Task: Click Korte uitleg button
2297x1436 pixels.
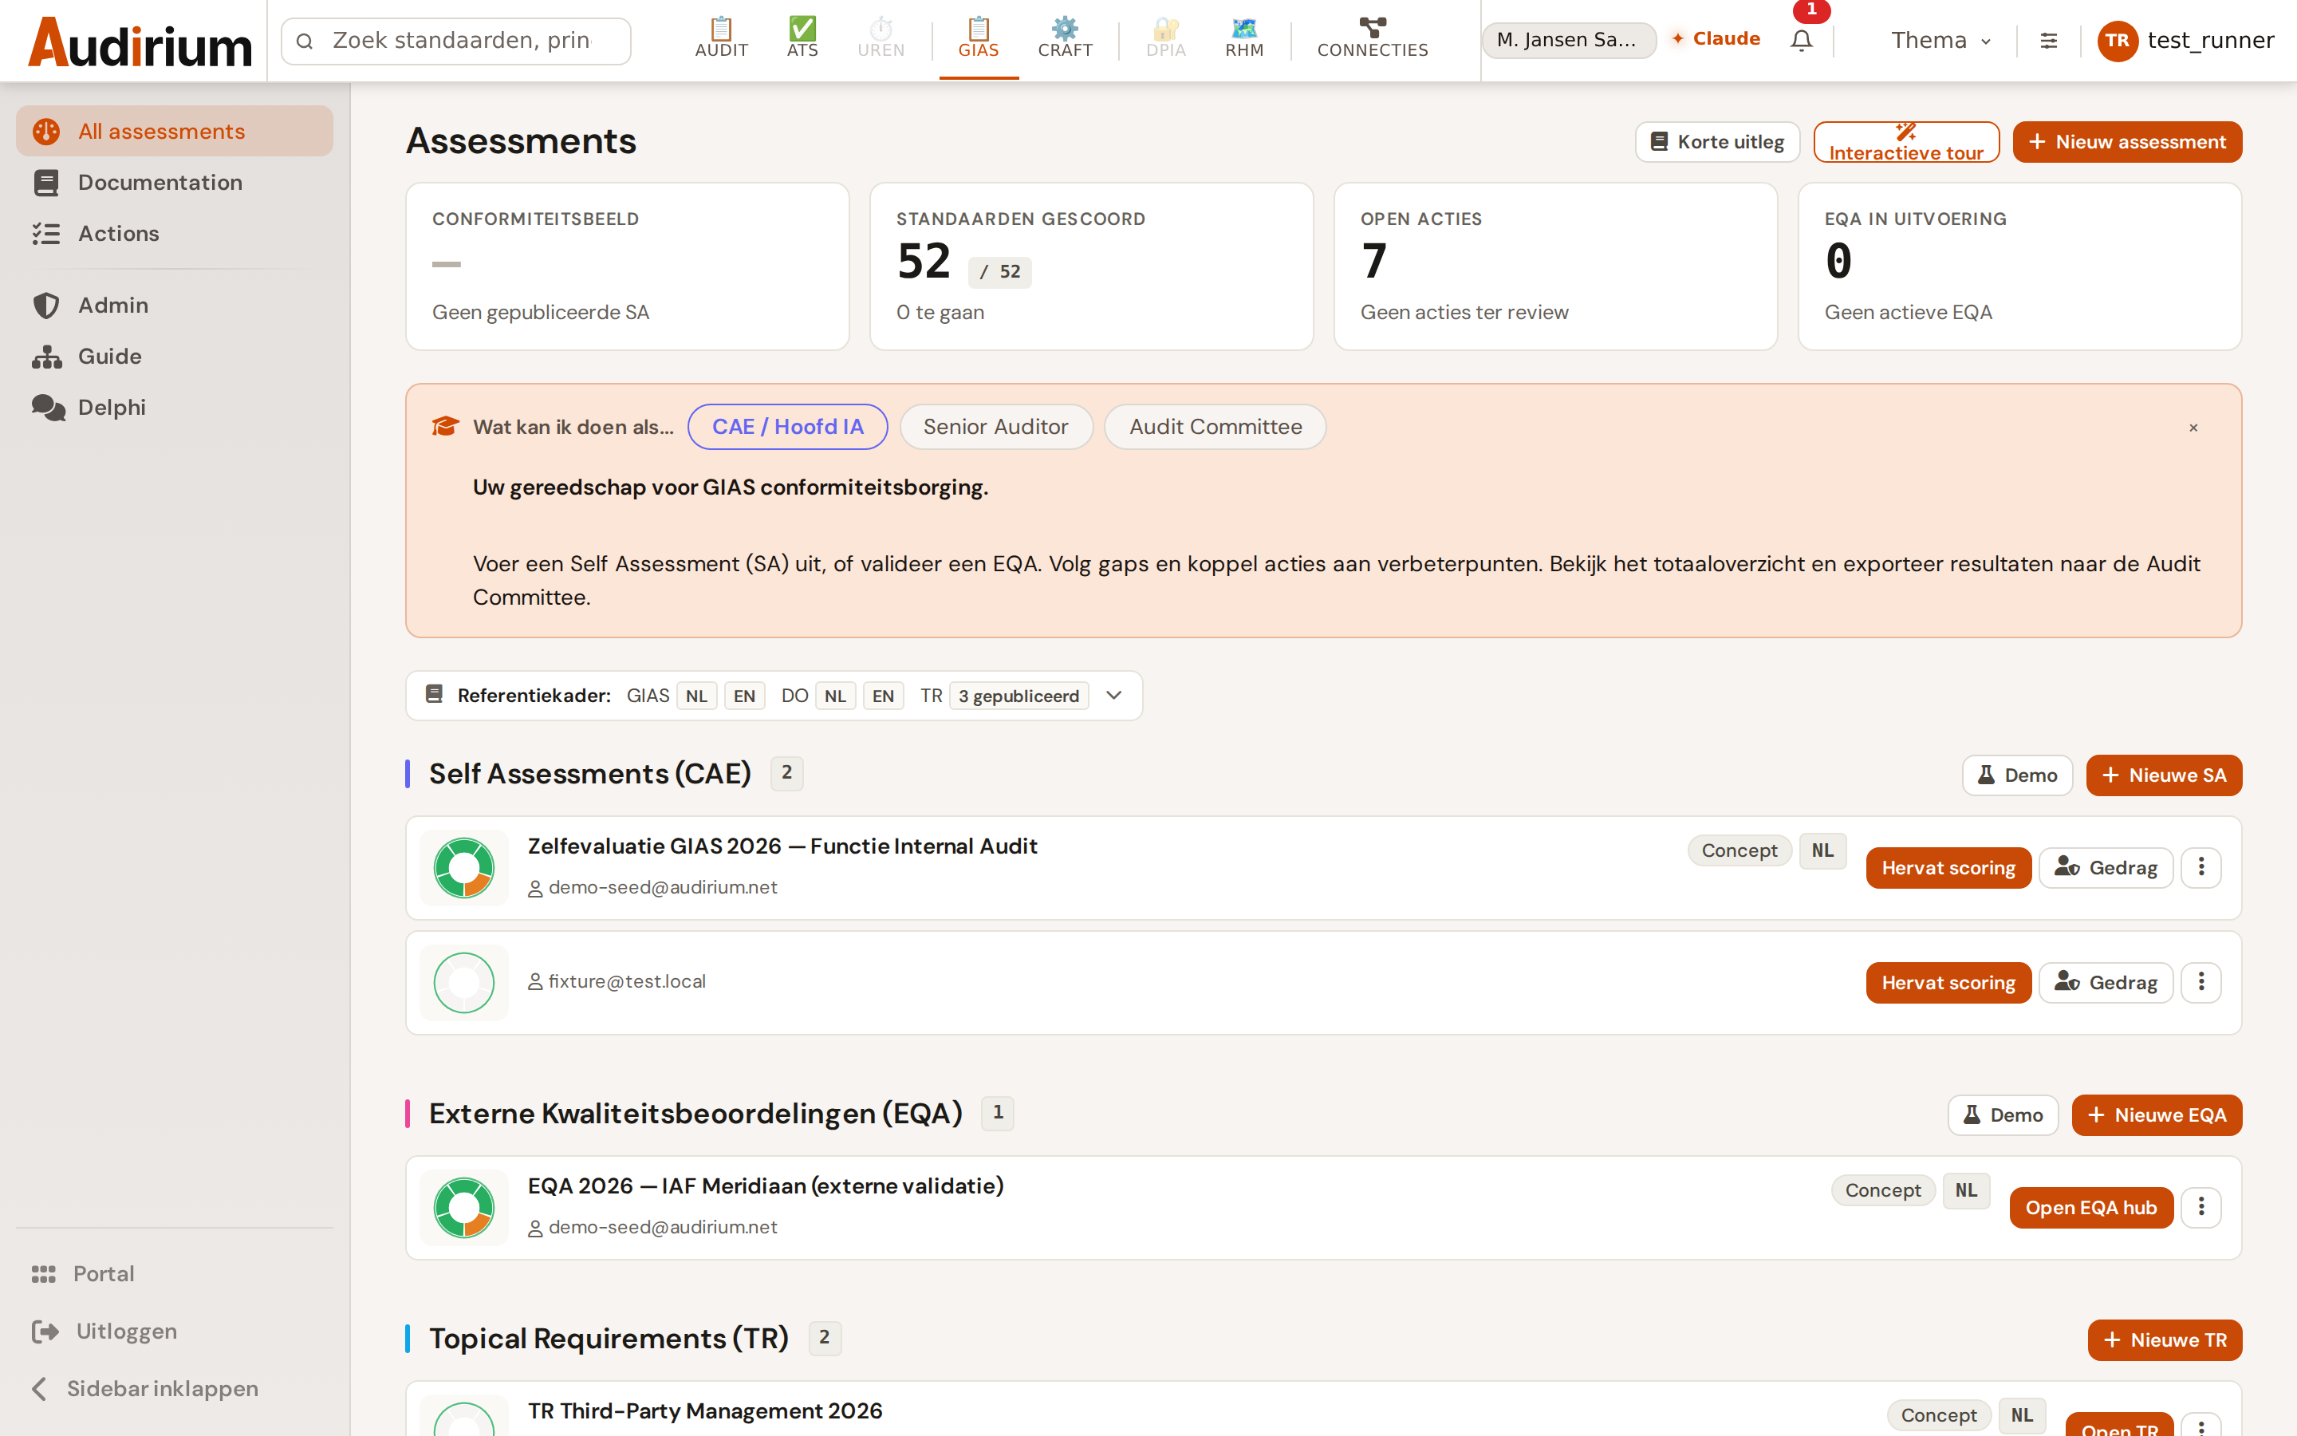Action: [1717, 143]
